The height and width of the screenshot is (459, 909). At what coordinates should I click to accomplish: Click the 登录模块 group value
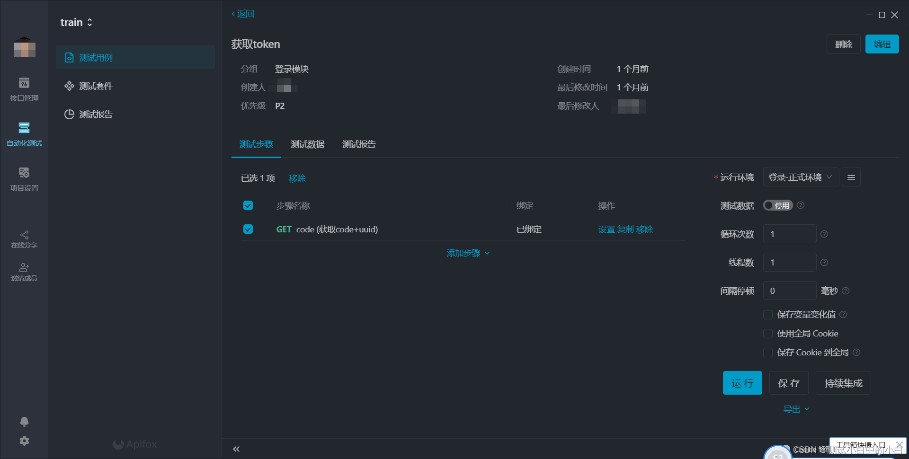click(292, 69)
